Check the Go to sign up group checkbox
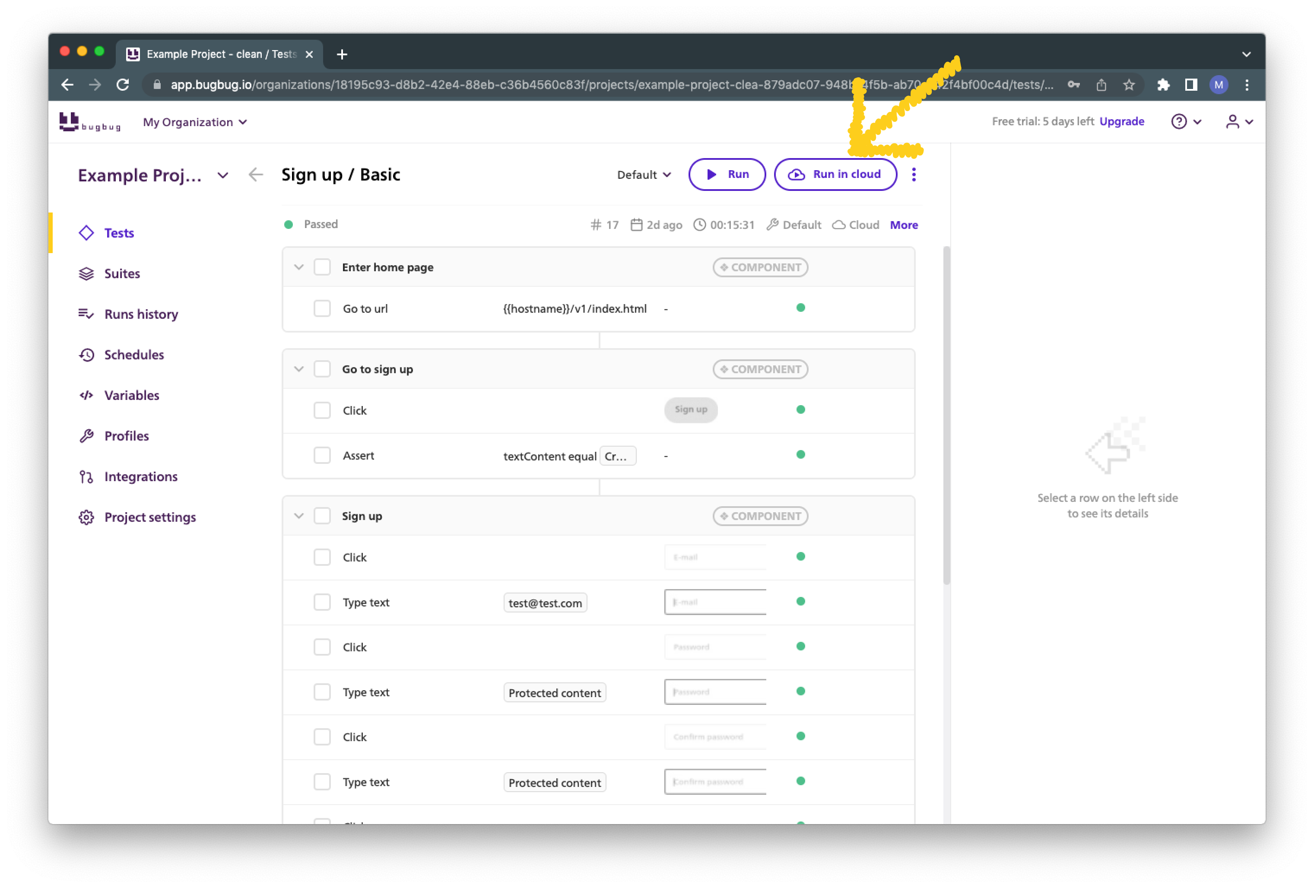 click(322, 369)
